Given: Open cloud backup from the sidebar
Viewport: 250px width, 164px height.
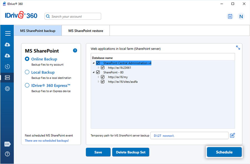Looking at the screenshot, I should pos(7,45).
